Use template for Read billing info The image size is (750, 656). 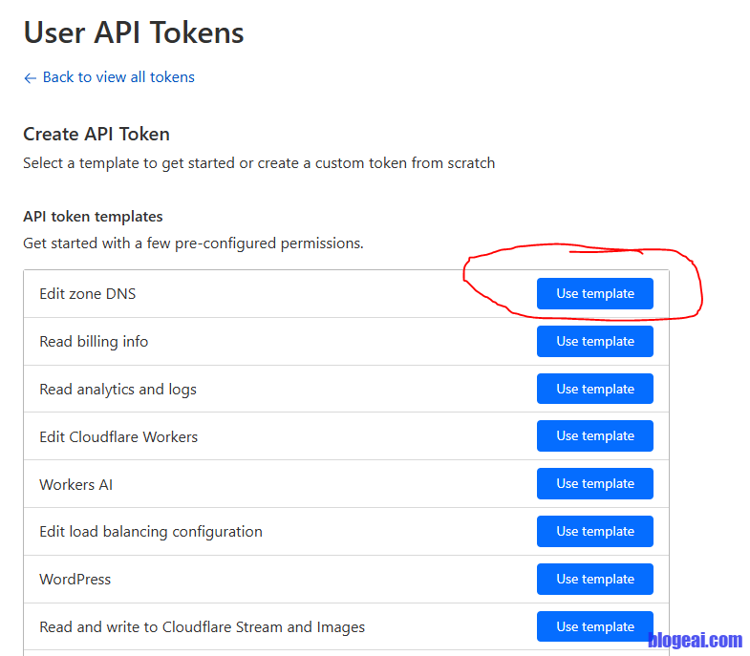[594, 341]
